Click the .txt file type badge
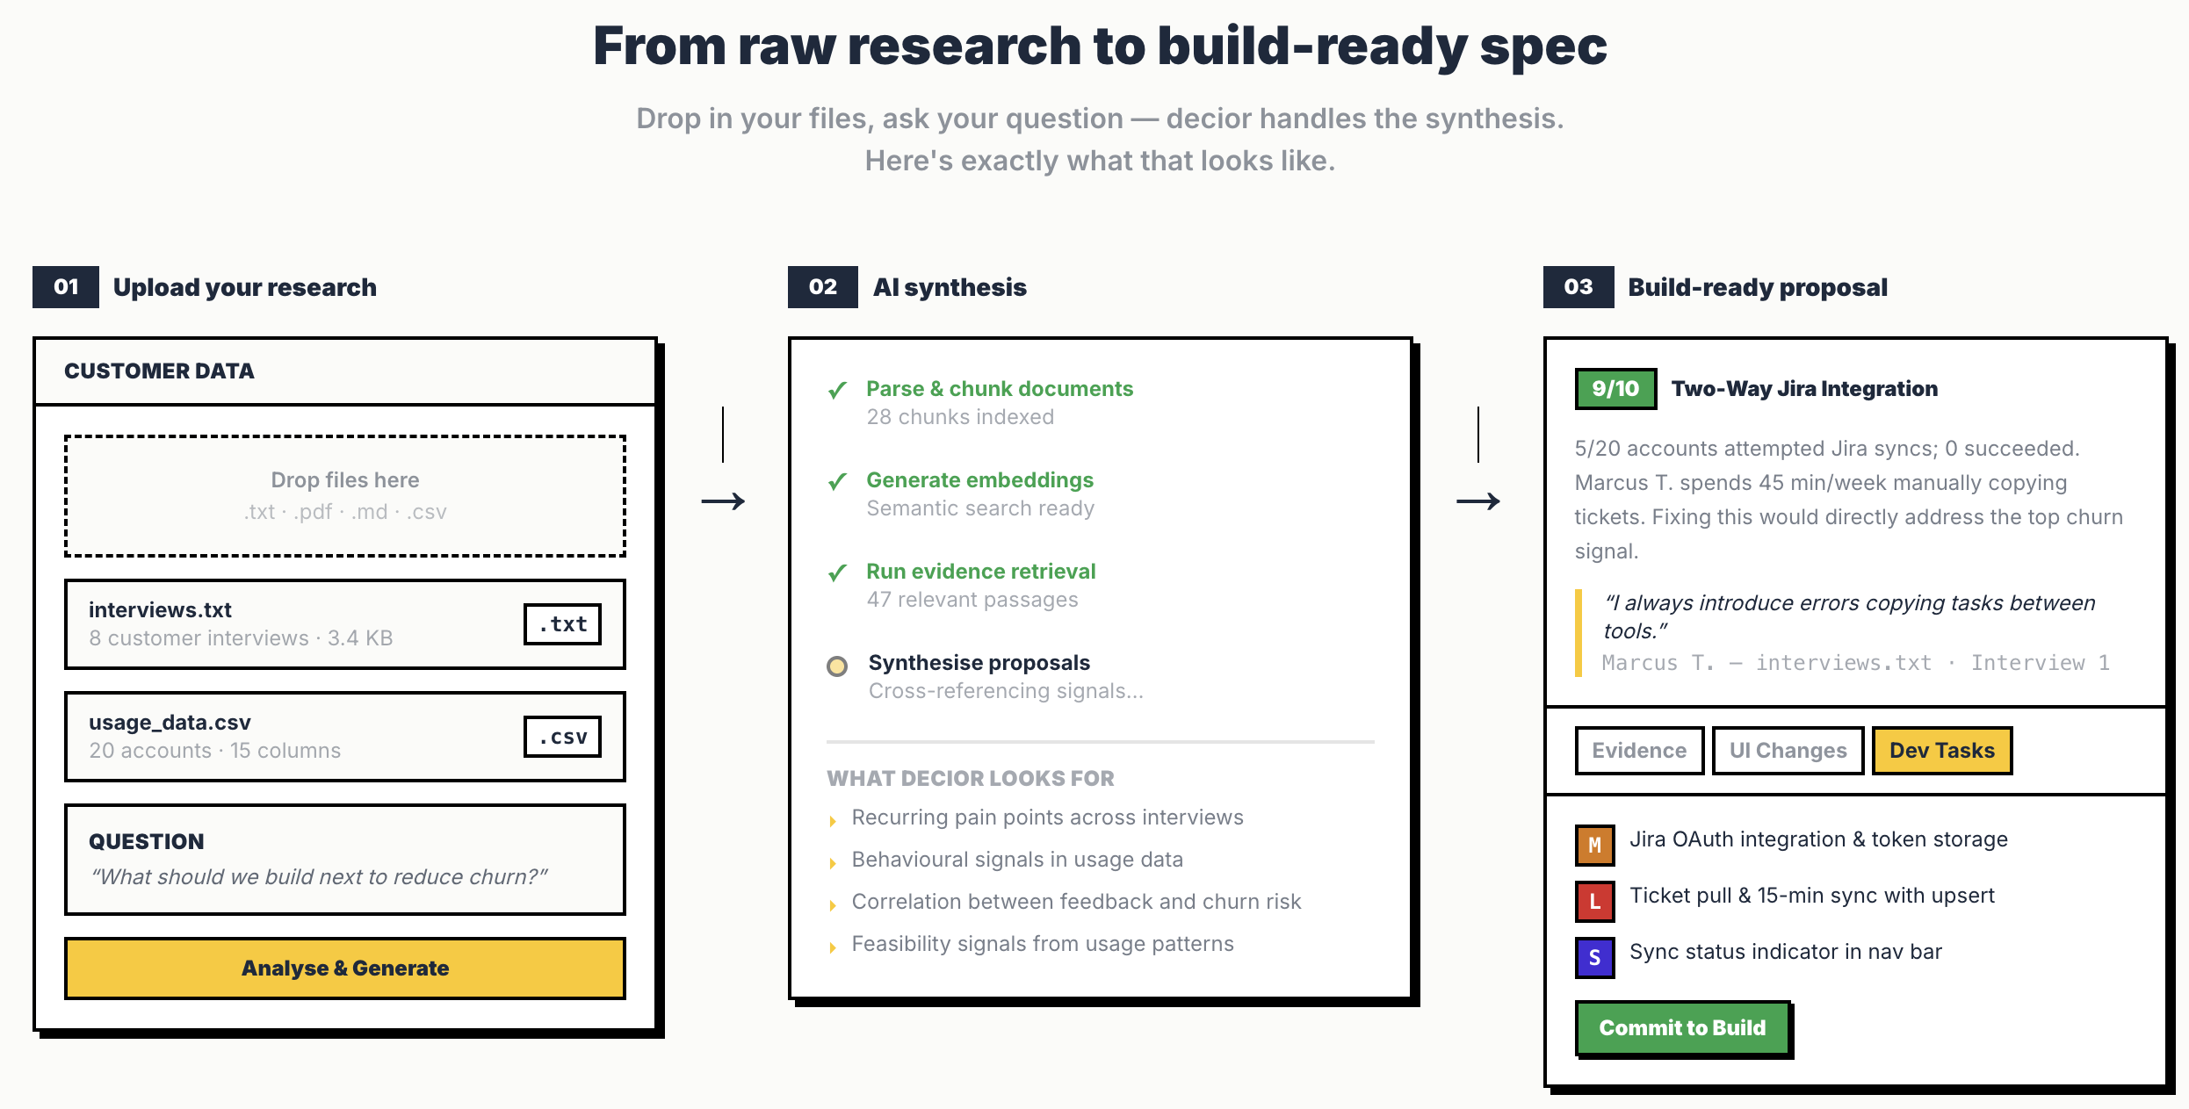Viewport: 2189px width, 1109px height. click(562, 624)
